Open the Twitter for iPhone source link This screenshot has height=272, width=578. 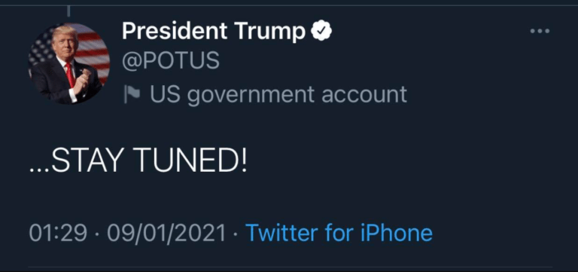point(339,233)
